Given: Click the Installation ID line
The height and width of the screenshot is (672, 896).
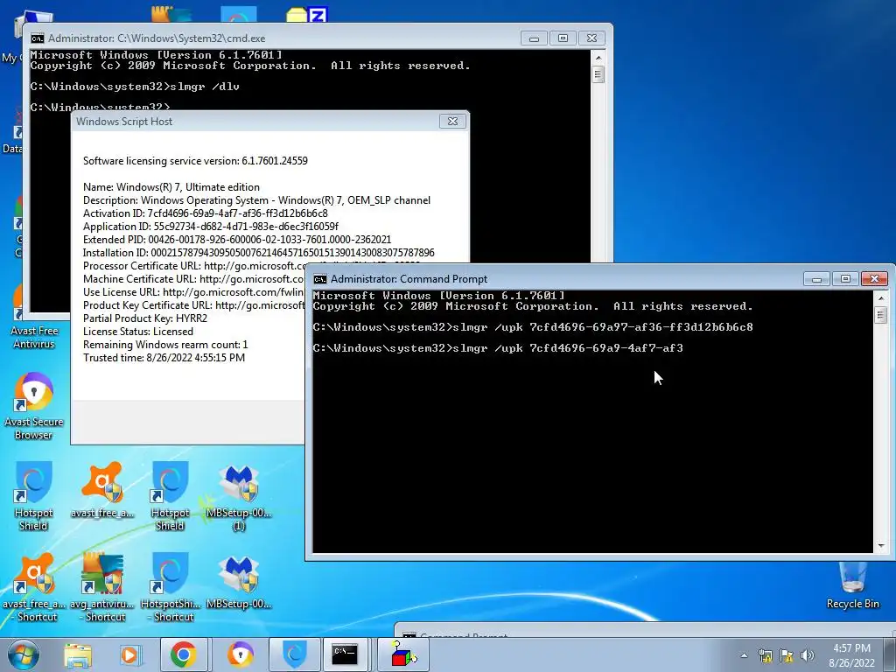Looking at the screenshot, I should point(259,253).
